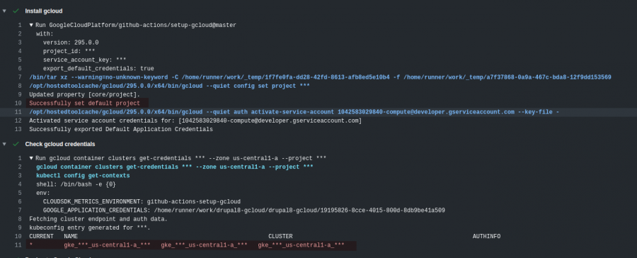637x258 pixels.
Task: Click the CLUSTER column header text
Action: point(280,237)
